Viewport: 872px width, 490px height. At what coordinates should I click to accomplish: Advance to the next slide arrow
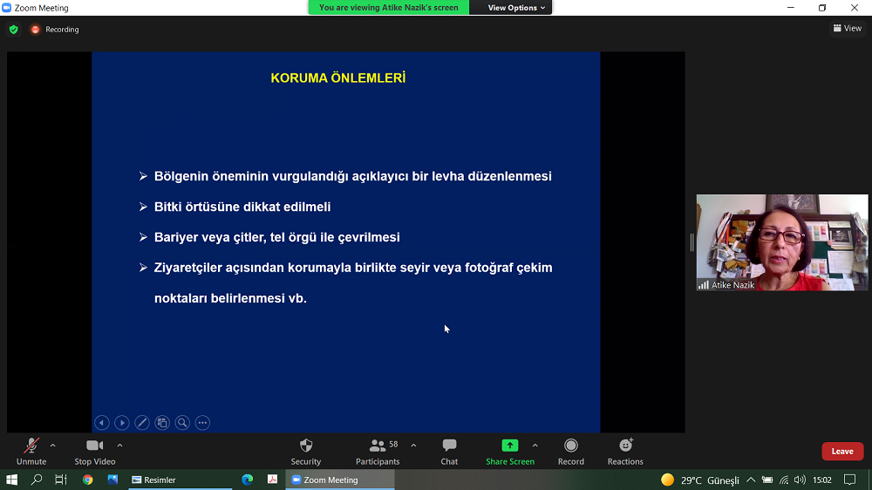(122, 423)
